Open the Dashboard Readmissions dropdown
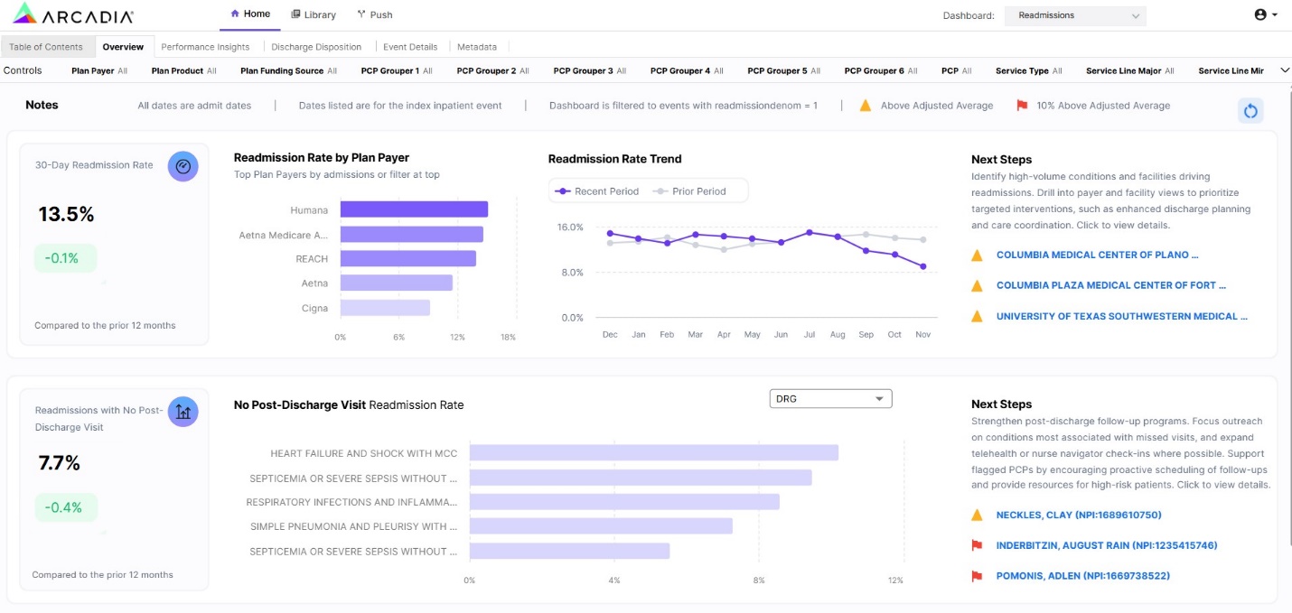 pos(1075,15)
